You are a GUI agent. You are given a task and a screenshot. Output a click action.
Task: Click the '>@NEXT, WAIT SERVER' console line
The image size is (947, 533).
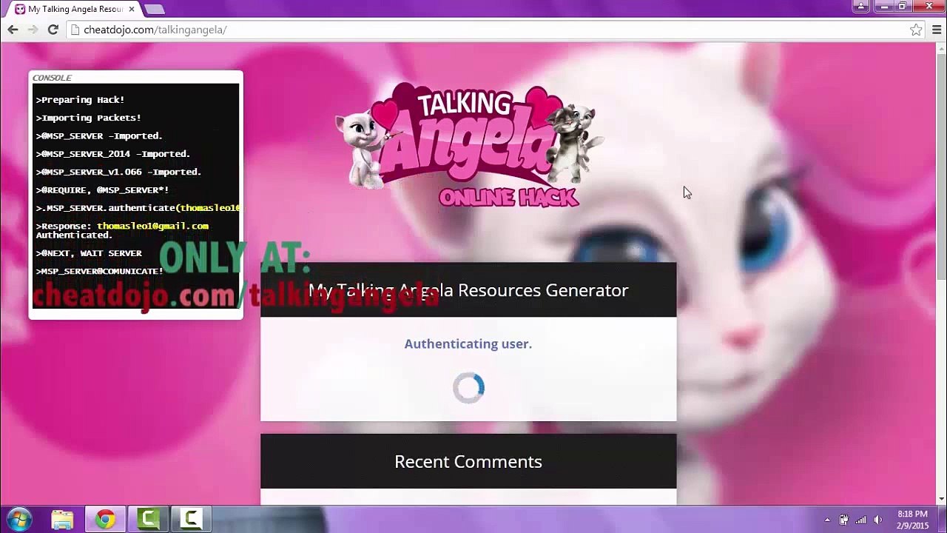click(x=89, y=253)
